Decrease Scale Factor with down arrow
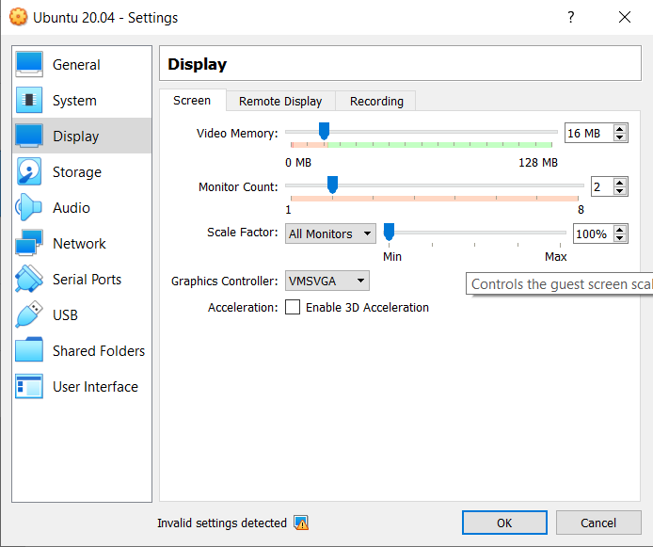Image resolution: width=653 pixels, height=547 pixels. point(620,238)
